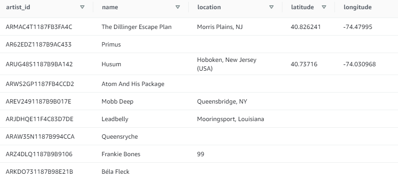
Task: Sort by the artist_id column arrow
Action: 82,7
